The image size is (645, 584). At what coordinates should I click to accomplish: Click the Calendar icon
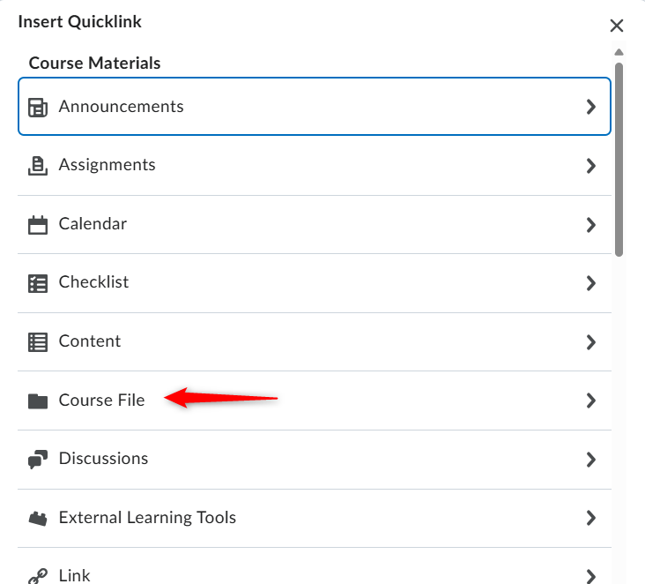coord(38,225)
